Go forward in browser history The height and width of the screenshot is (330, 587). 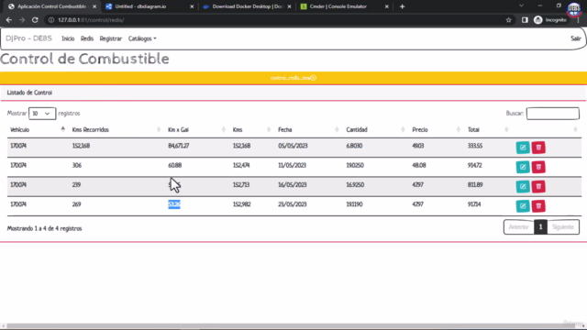point(22,20)
